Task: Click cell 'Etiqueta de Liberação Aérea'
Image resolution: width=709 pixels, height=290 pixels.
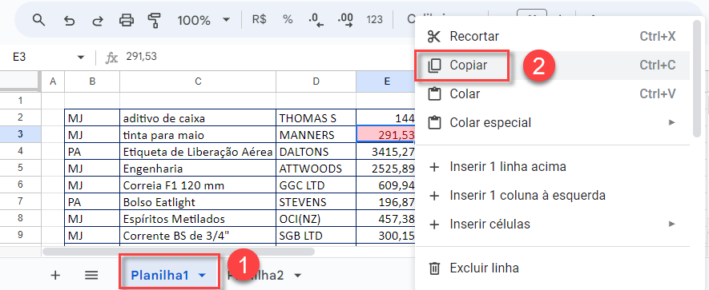Action: (198, 152)
